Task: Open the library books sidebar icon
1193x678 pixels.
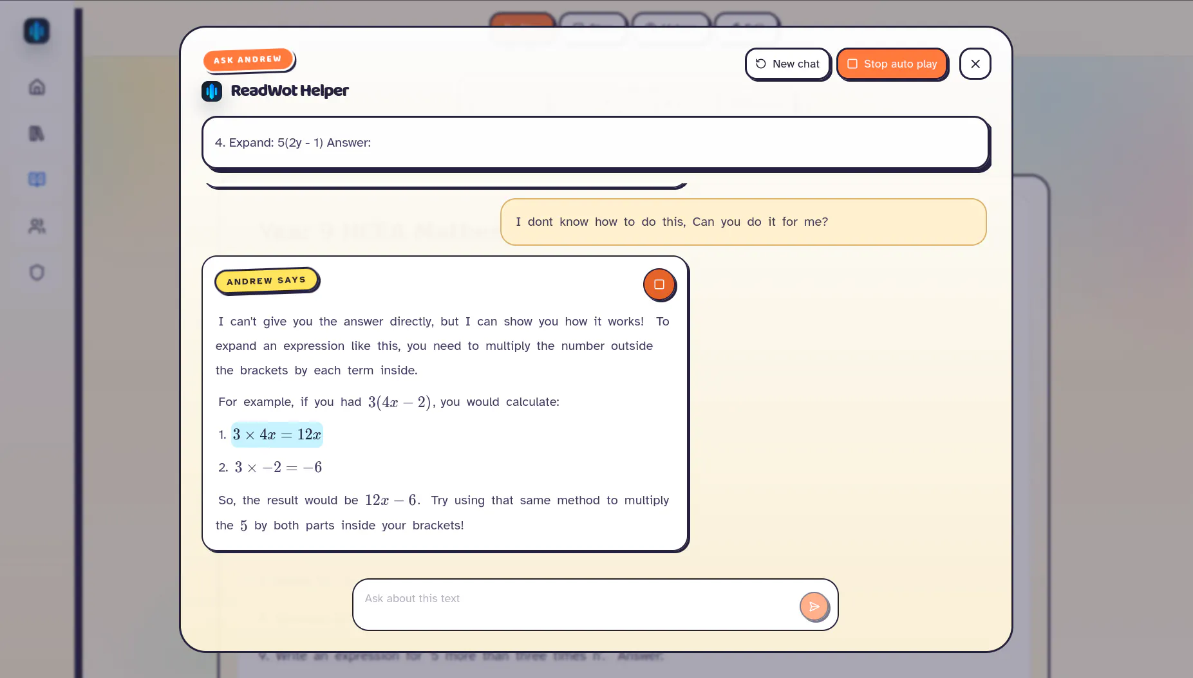Action: tap(37, 133)
